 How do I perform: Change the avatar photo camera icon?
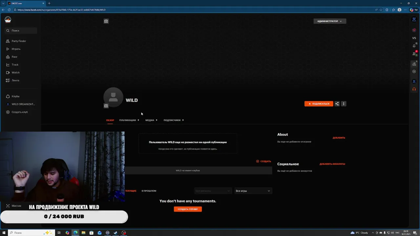click(x=106, y=106)
